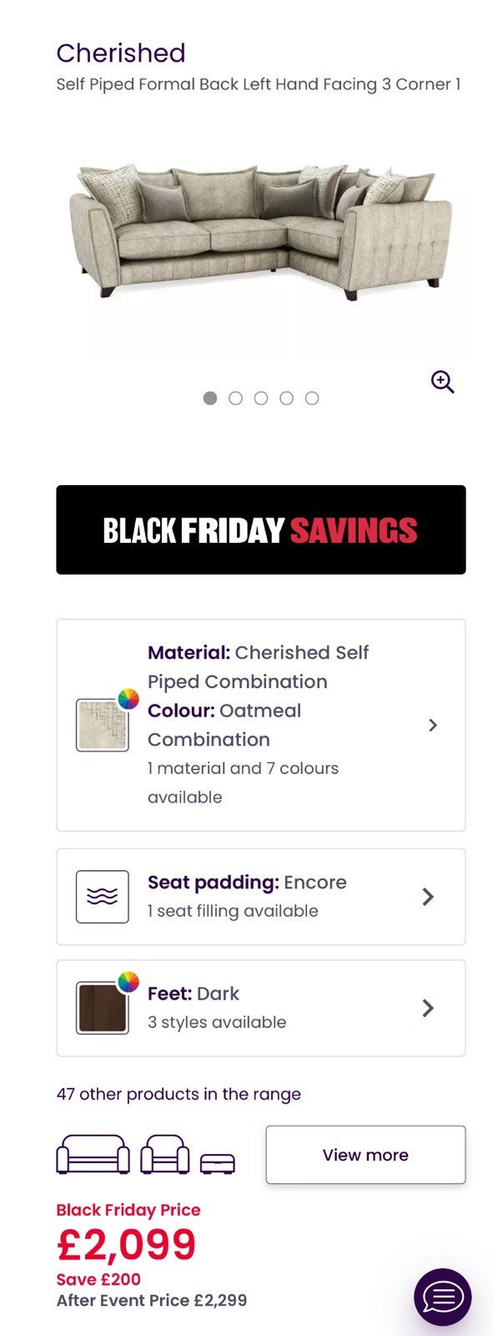Viewport: 503px width, 1336px height.
Task: Click the armchair outline icon
Action: pyautogui.click(x=164, y=1155)
